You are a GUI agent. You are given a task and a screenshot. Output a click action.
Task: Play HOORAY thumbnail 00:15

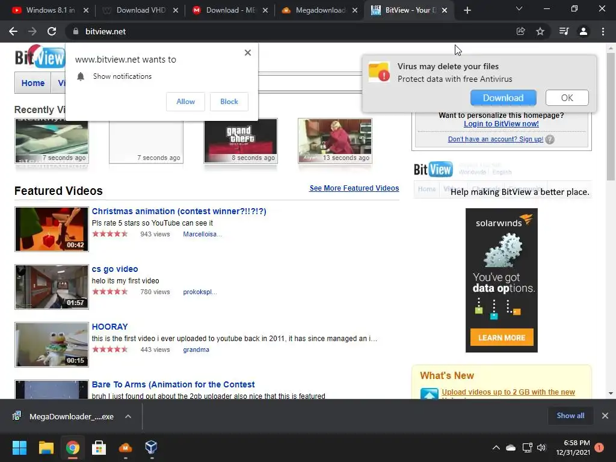pos(52,345)
